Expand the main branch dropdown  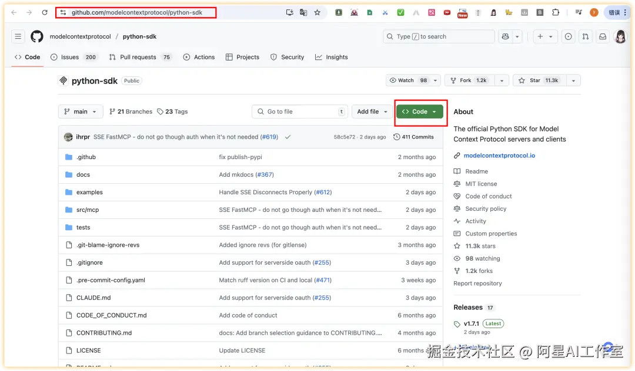pos(81,112)
